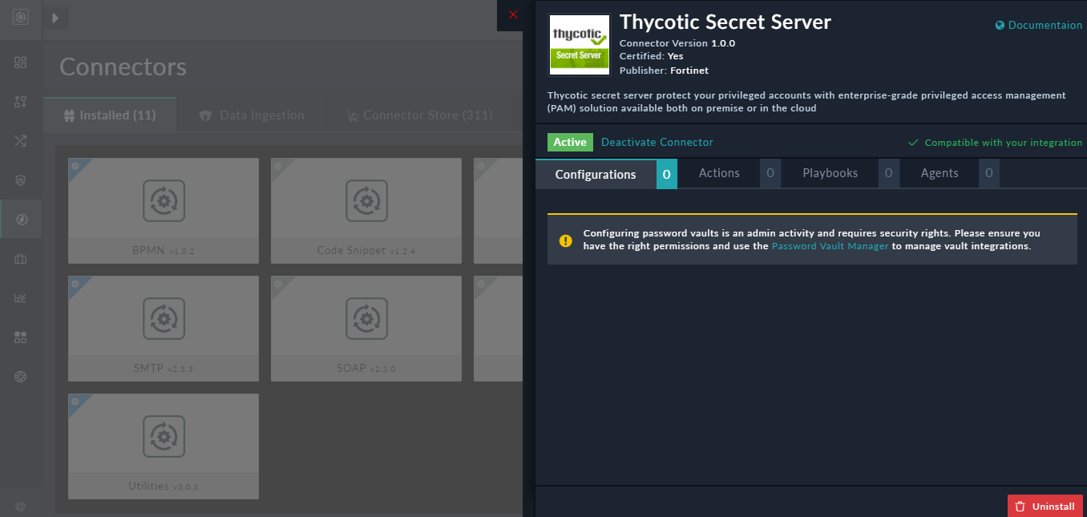
Task: Click the widget library icon in sidebar
Action: [20, 337]
